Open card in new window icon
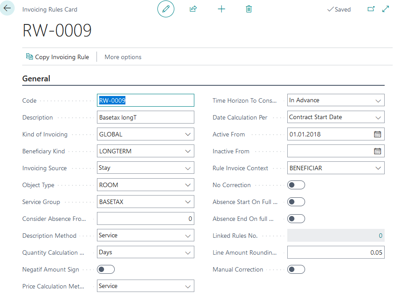 [371, 9]
